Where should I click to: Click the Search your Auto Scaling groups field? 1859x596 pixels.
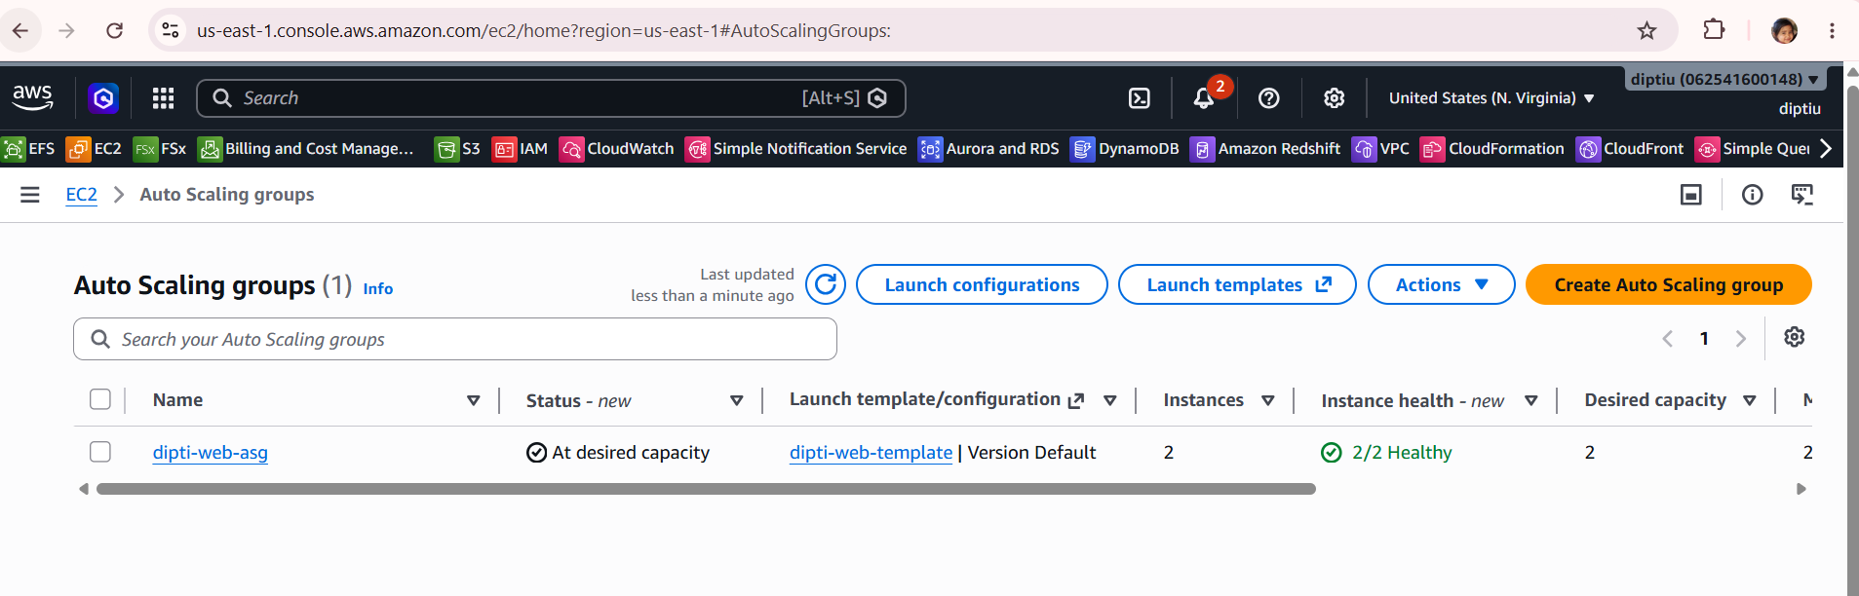point(455,339)
